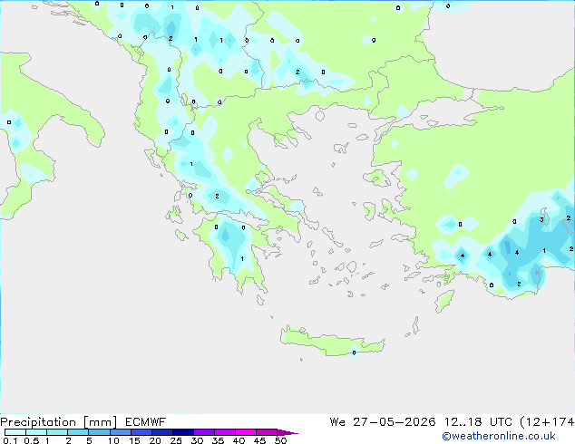
Task: Click the '0.5' legend scale label
Action: tap(32, 440)
